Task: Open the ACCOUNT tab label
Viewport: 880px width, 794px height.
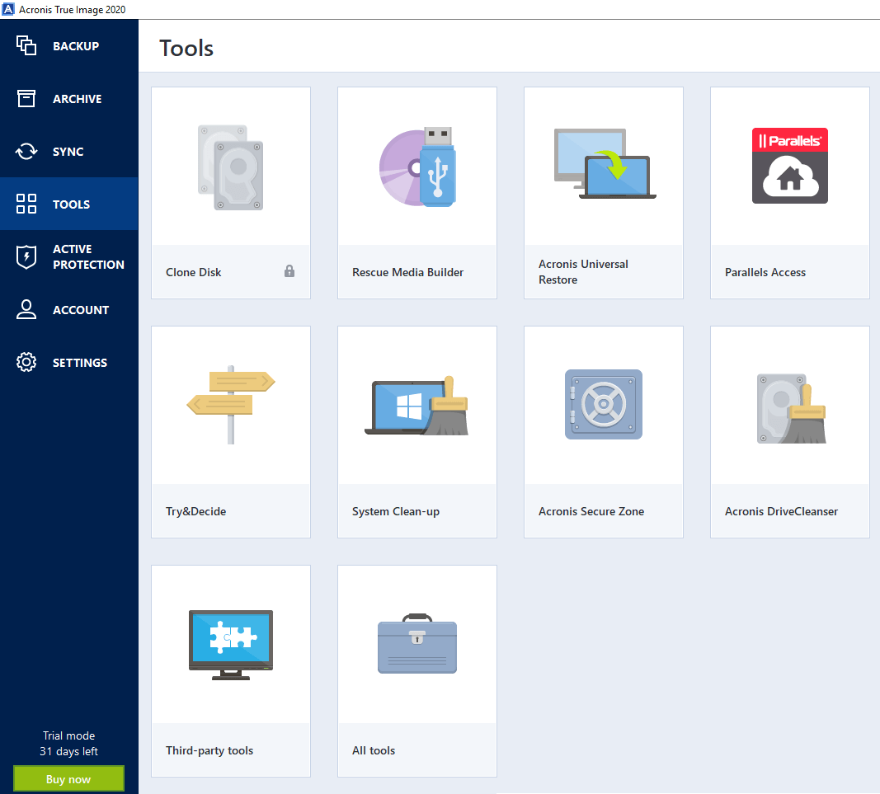Action: point(81,310)
